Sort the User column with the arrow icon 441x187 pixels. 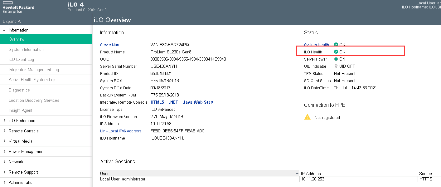coord(297,173)
